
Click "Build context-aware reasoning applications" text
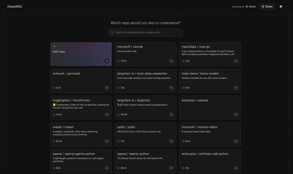[145, 105]
